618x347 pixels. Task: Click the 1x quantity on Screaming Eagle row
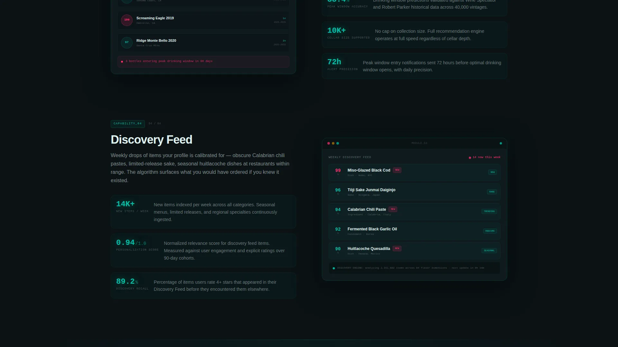click(284, 18)
